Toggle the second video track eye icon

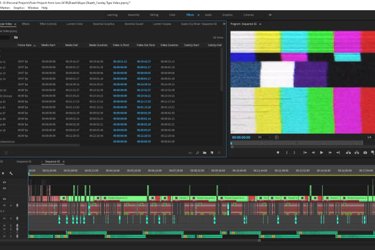pos(5,188)
